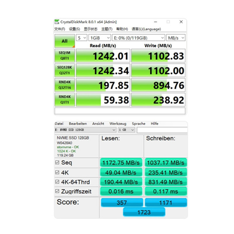Open the Werkzeug menu in AS SSD

tap(118, 124)
